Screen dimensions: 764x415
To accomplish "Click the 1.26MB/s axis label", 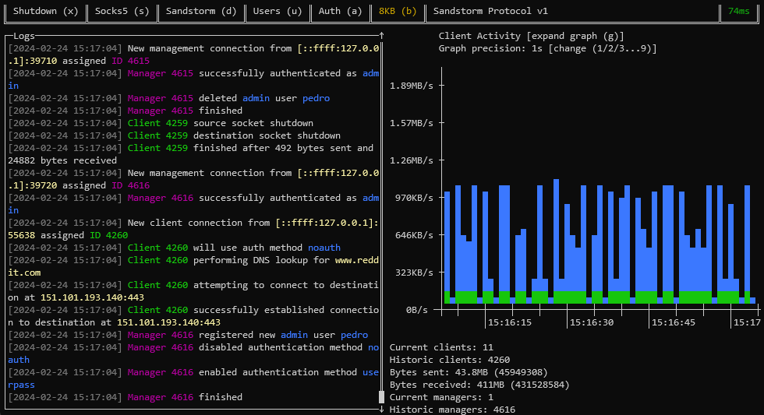I will tap(412, 160).
